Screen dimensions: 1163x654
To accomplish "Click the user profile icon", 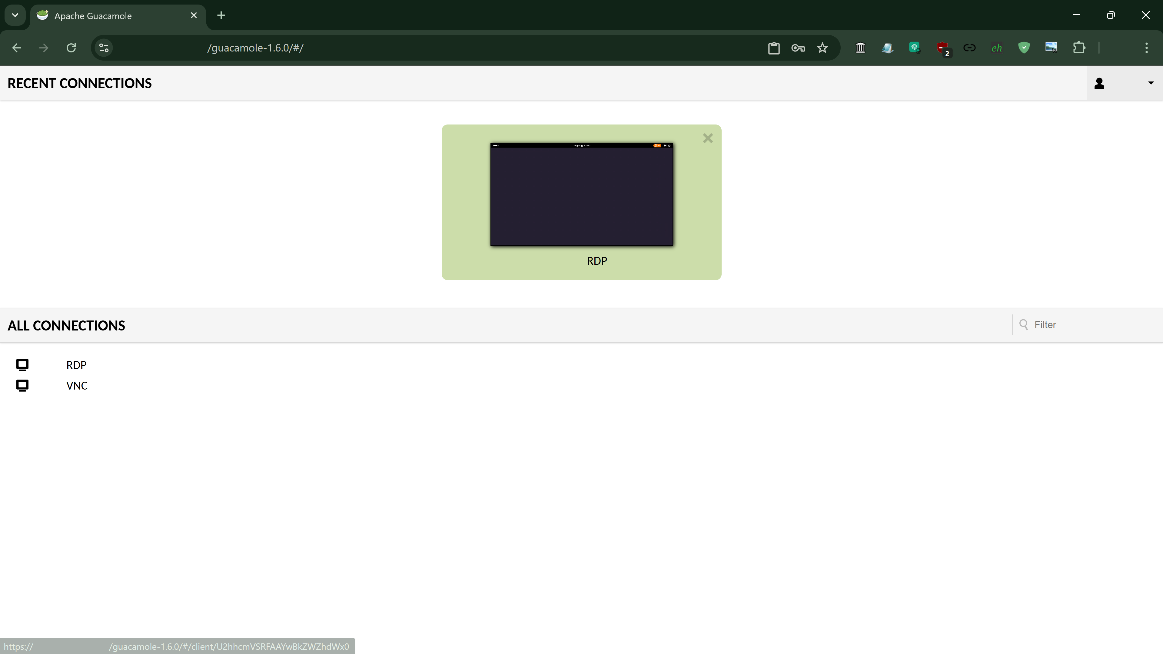I will coord(1099,84).
